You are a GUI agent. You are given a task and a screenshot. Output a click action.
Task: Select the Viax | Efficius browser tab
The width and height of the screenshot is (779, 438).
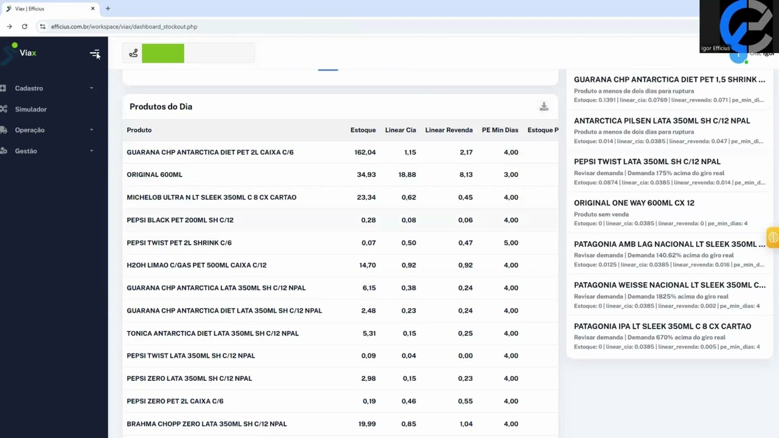[50, 9]
